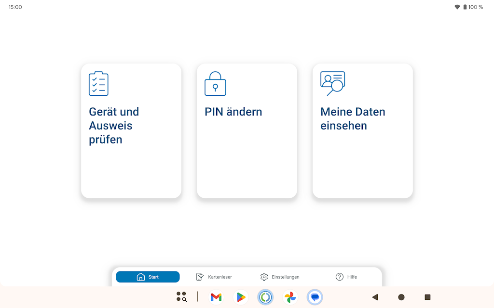494x308 pixels.
Task: Open the app drawer search icon
Action: (x=181, y=297)
